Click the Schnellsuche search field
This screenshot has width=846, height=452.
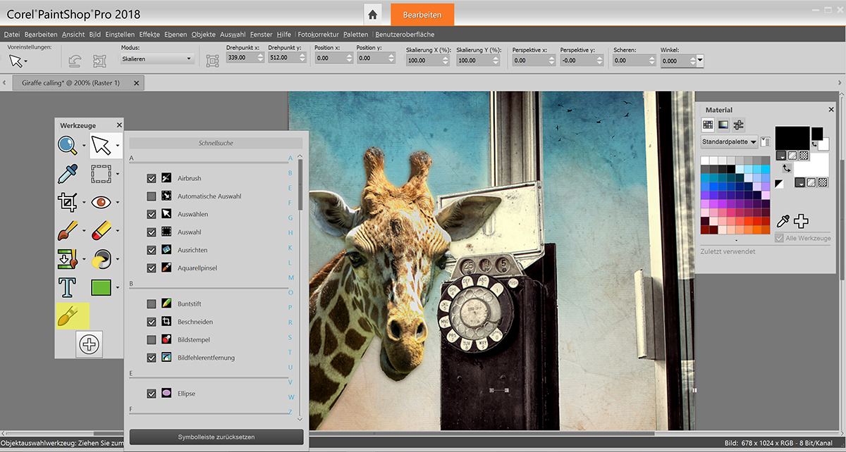click(216, 143)
